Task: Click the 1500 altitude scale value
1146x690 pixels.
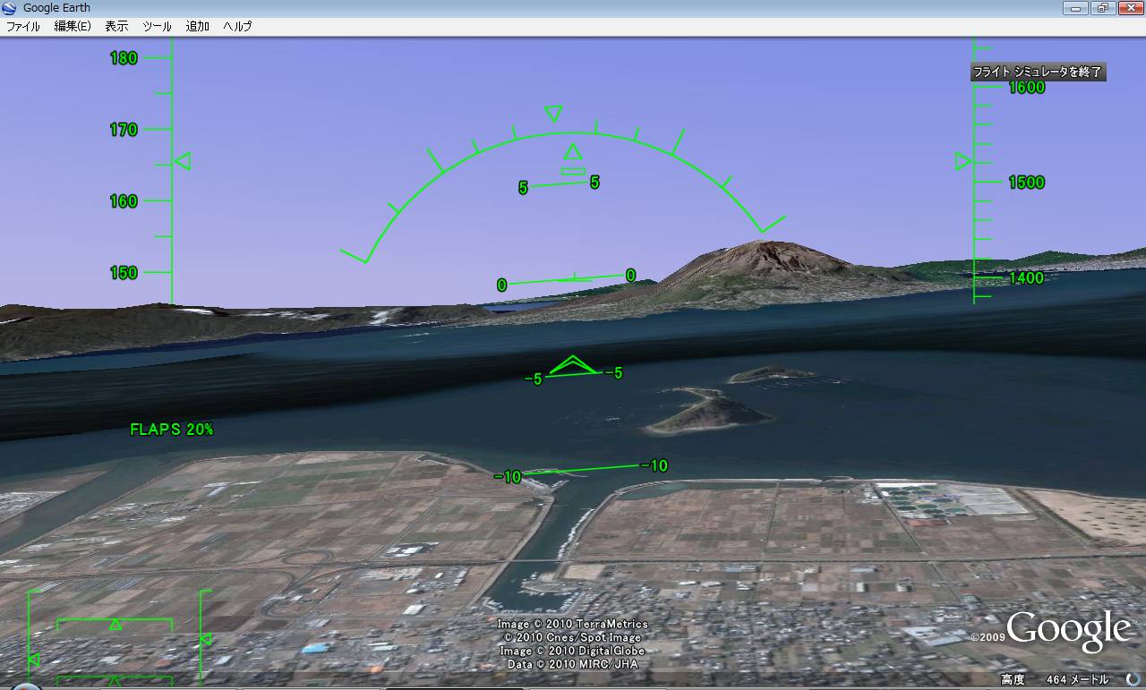Action: pos(1026,183)
